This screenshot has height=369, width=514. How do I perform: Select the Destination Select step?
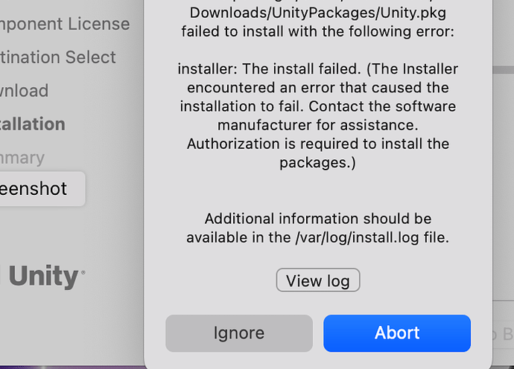coord(58,57)
